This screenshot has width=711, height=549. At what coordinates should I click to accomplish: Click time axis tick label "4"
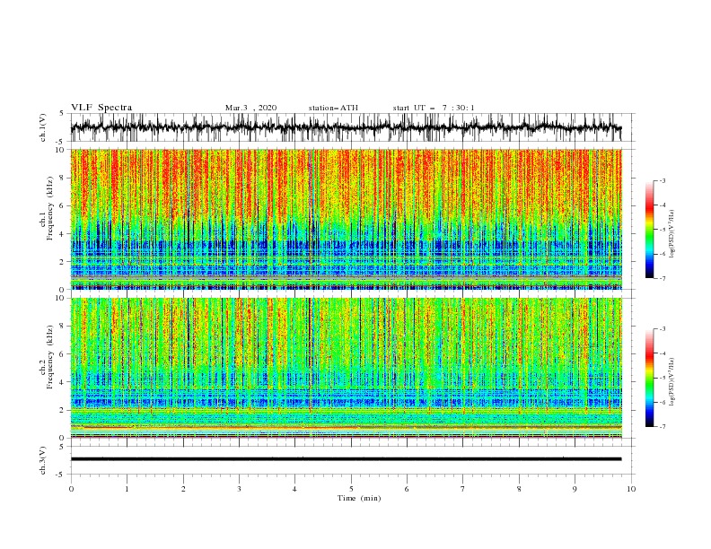pyautogui.click(x=295, y=489)
